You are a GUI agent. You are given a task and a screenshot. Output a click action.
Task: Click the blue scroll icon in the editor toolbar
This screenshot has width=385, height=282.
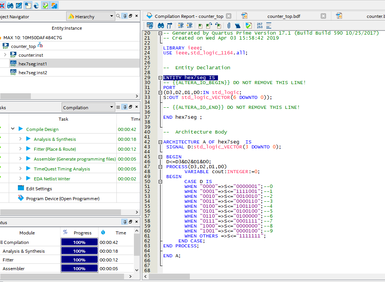[x=237, y=25]
